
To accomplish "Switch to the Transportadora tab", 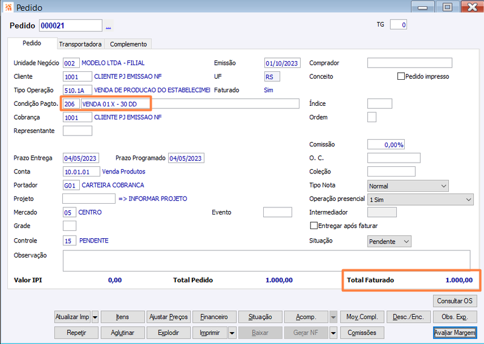I will 80,44.
